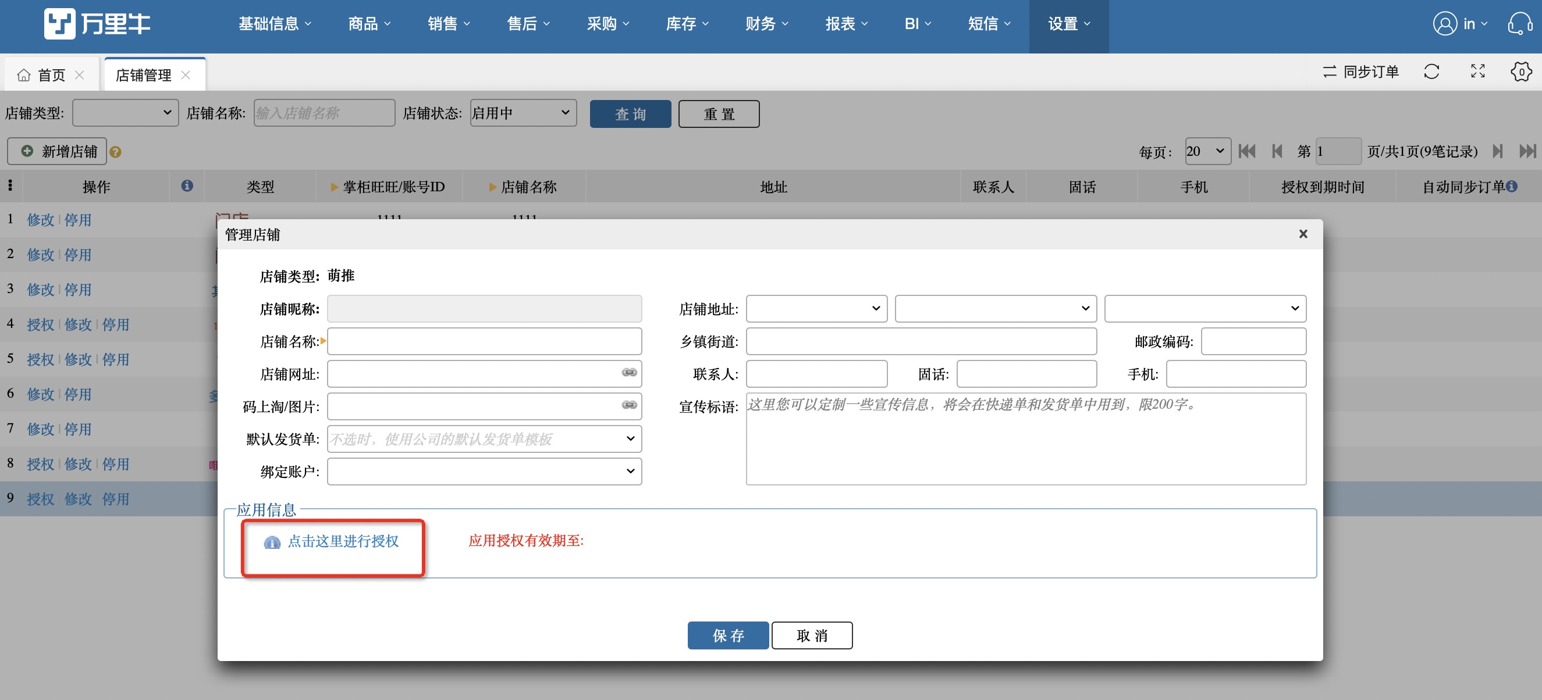
Task: Open the column options three-dot icon
Action: click(10, 185)
